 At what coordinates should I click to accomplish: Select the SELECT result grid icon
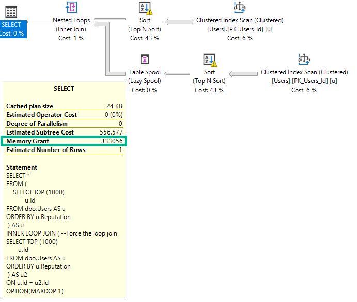tap(11, 12)
